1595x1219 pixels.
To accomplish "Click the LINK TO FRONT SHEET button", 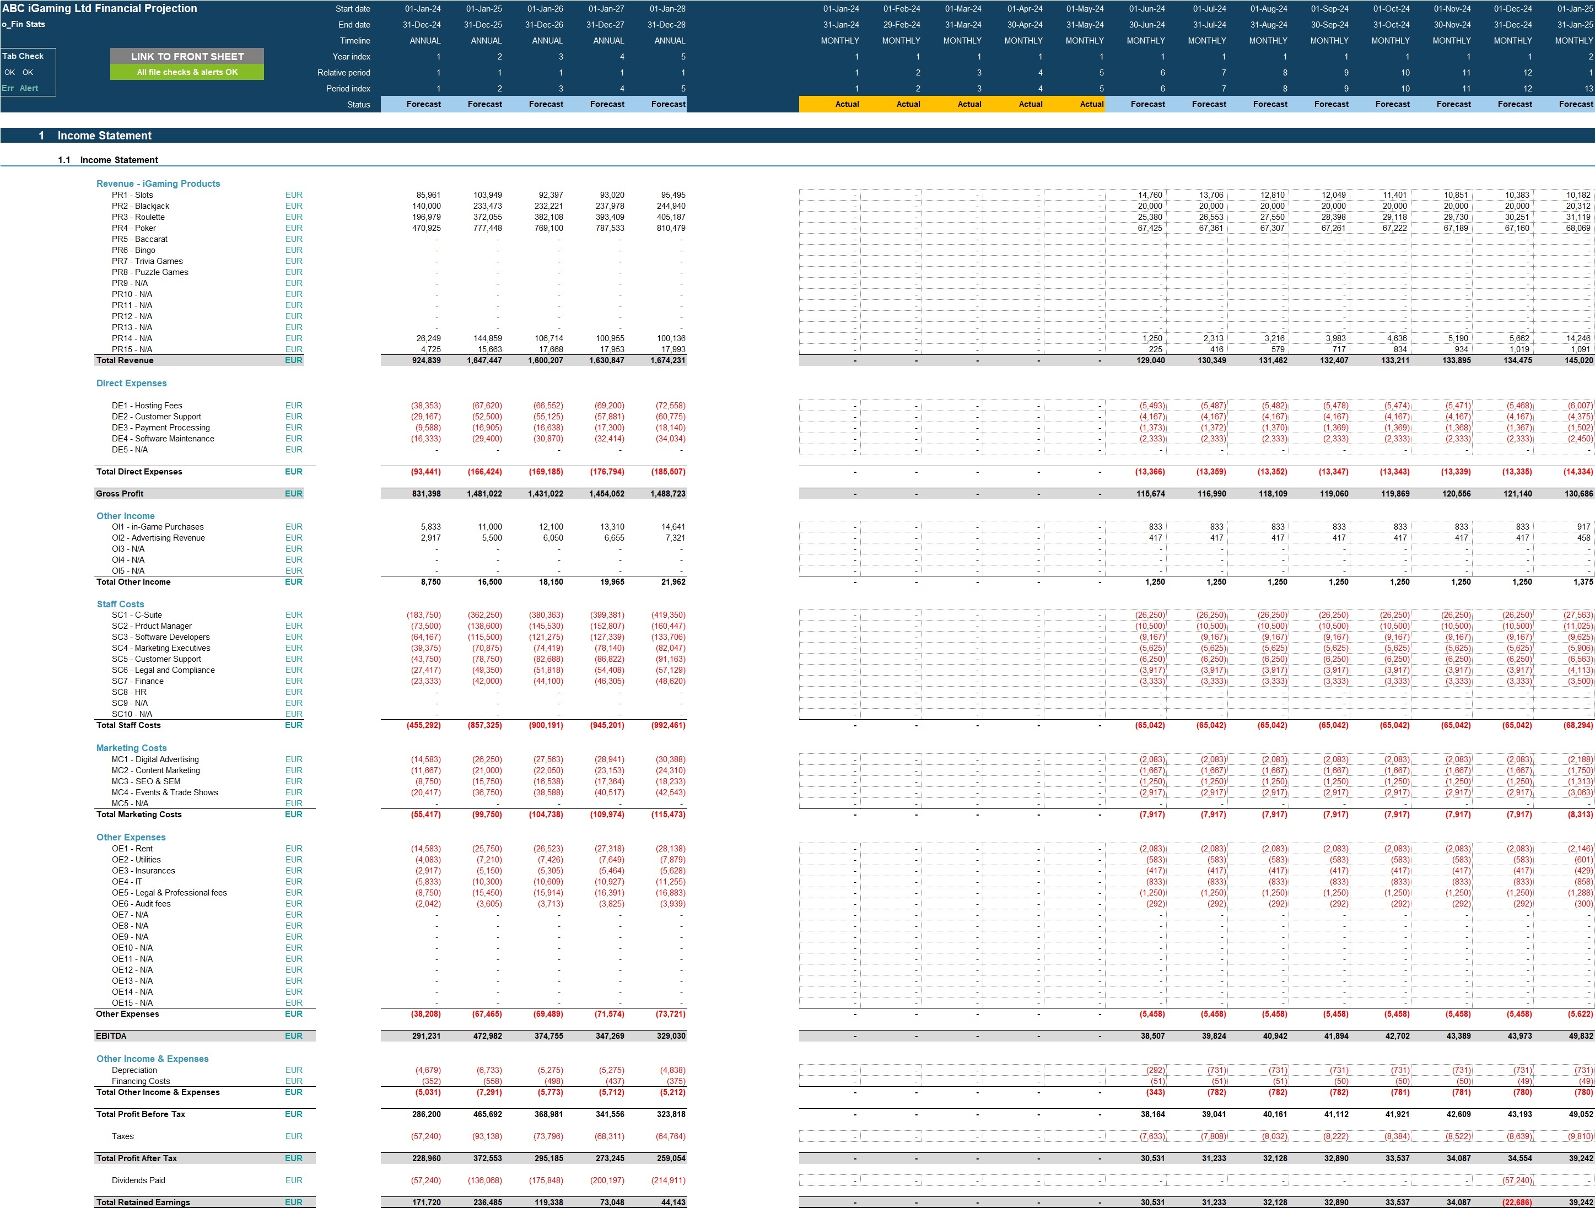I will tap(186, 56).
